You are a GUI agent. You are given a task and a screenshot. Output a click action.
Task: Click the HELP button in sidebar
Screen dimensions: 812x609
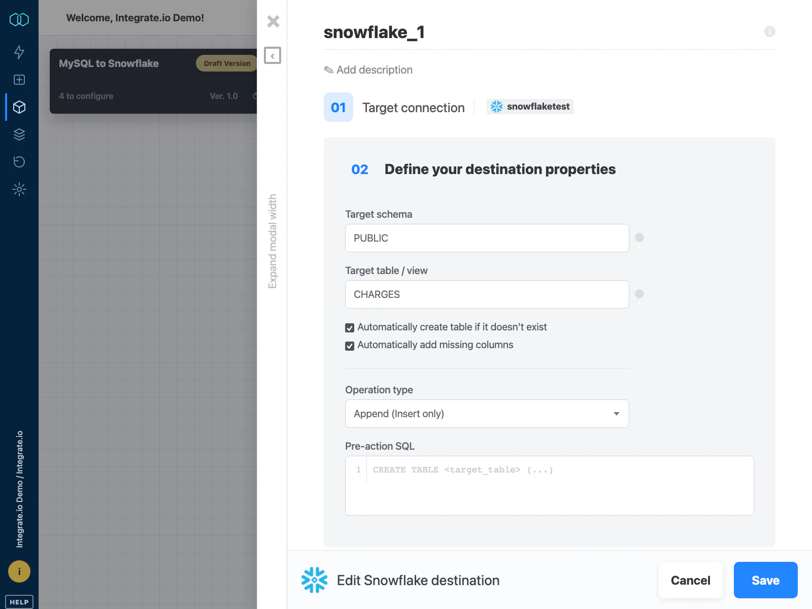point(19,602)
